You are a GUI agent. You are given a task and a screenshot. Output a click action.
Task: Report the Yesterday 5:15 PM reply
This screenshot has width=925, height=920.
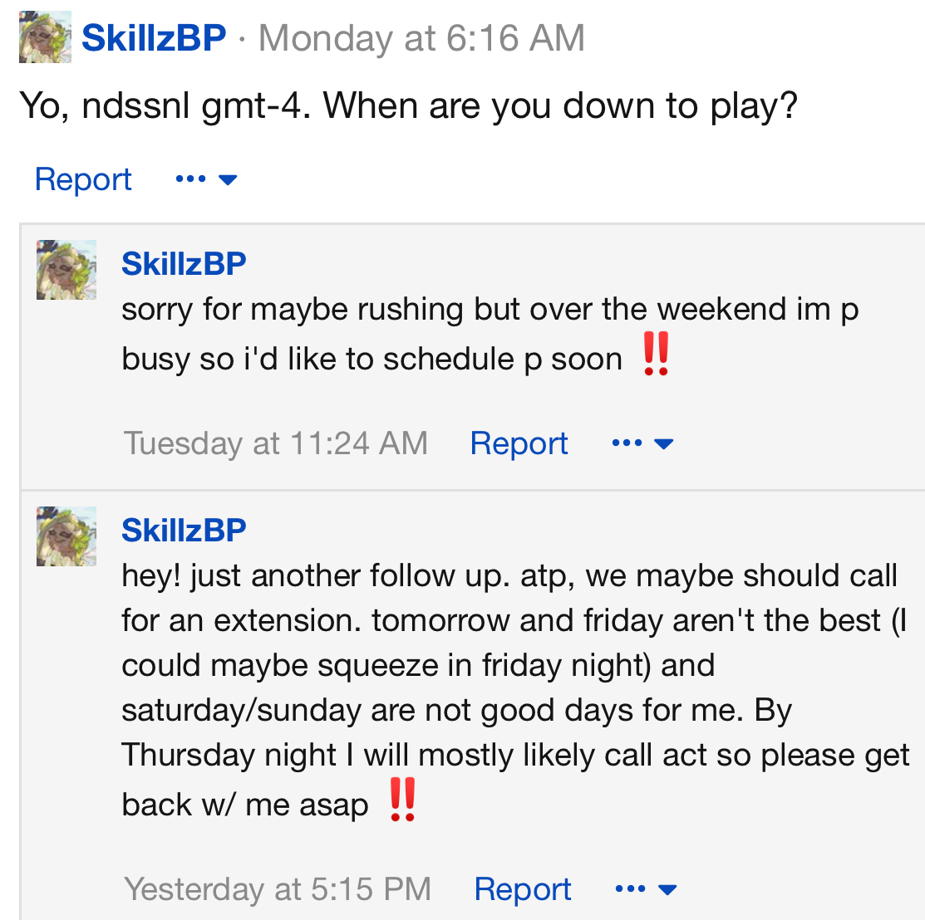click(523, 888)
